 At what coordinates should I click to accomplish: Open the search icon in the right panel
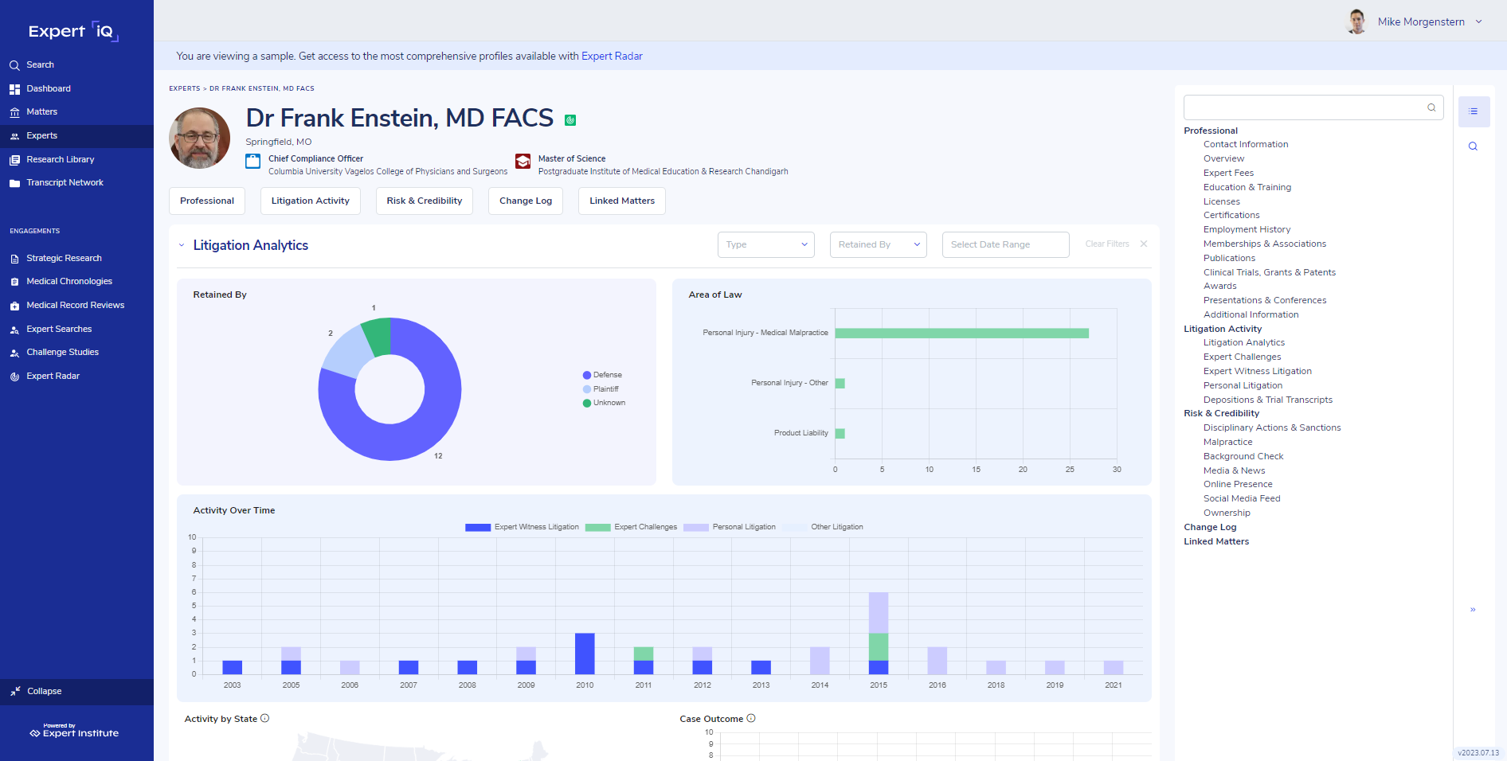coord(1473,146)
